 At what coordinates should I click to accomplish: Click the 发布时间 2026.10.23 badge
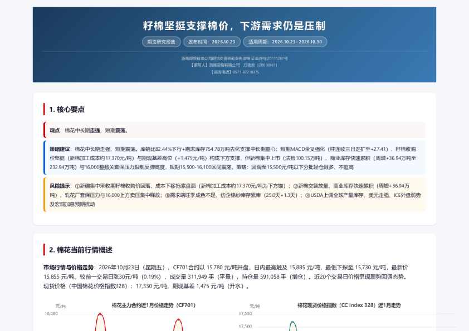212,42
